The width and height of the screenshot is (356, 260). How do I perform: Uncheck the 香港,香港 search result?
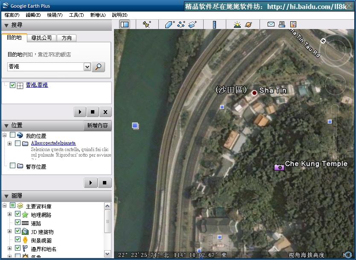[x=12, y=85]
